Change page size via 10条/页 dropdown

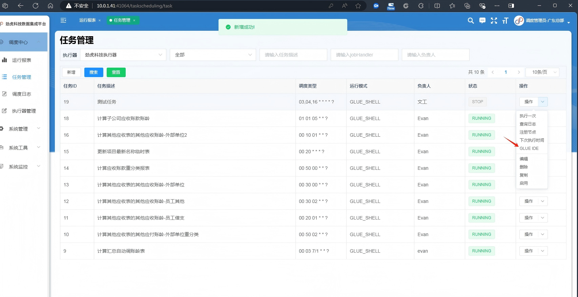[x=542, y=72]
